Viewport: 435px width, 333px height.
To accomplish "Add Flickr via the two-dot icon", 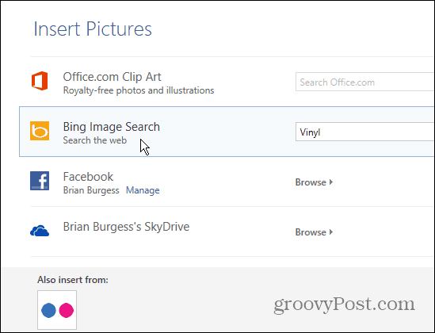I will pyautogui.click(x=57, y=310).
